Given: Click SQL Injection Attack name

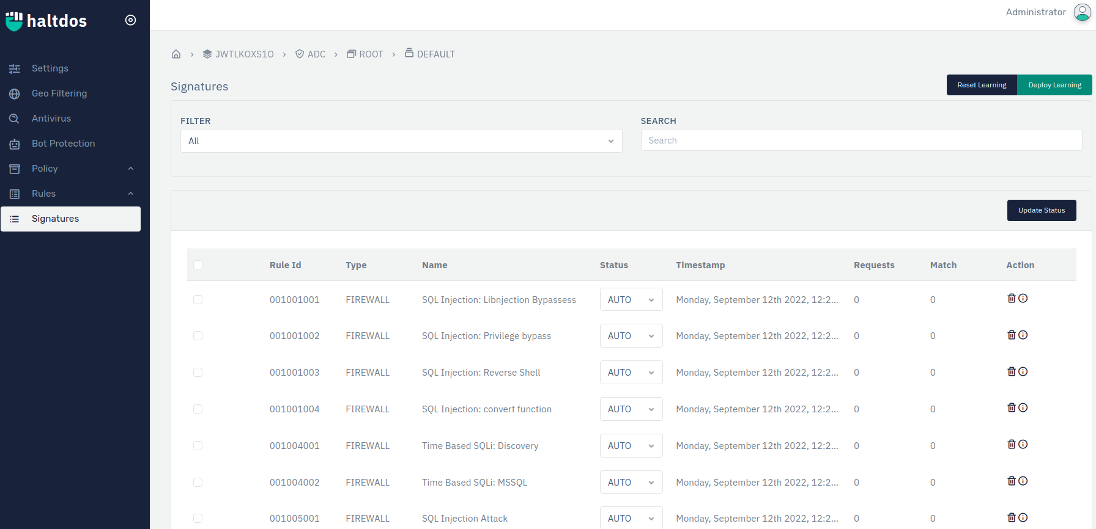Looking at the screenshot, I should (464, 519).
